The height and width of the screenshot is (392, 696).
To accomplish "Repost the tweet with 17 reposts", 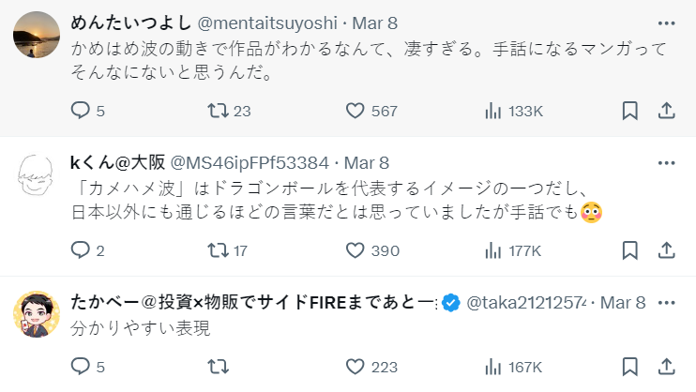I will (217, 250).
